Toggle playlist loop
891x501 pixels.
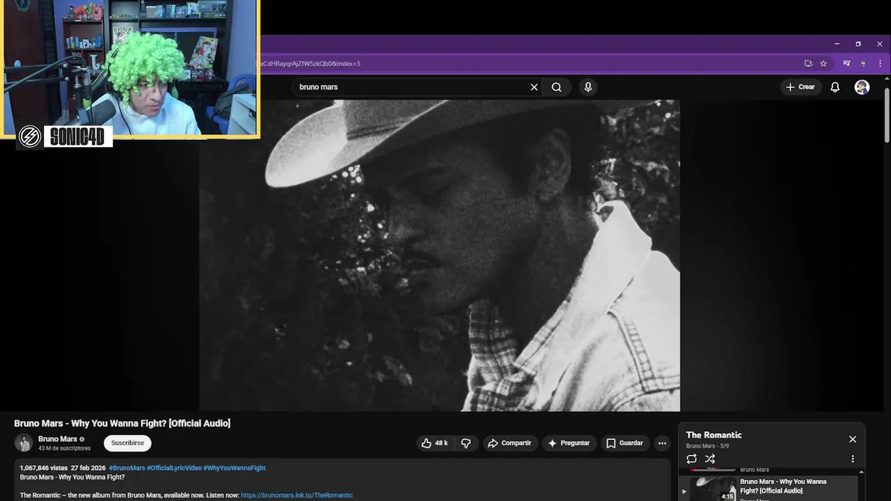pyautogui.click(x=691, y=459)
